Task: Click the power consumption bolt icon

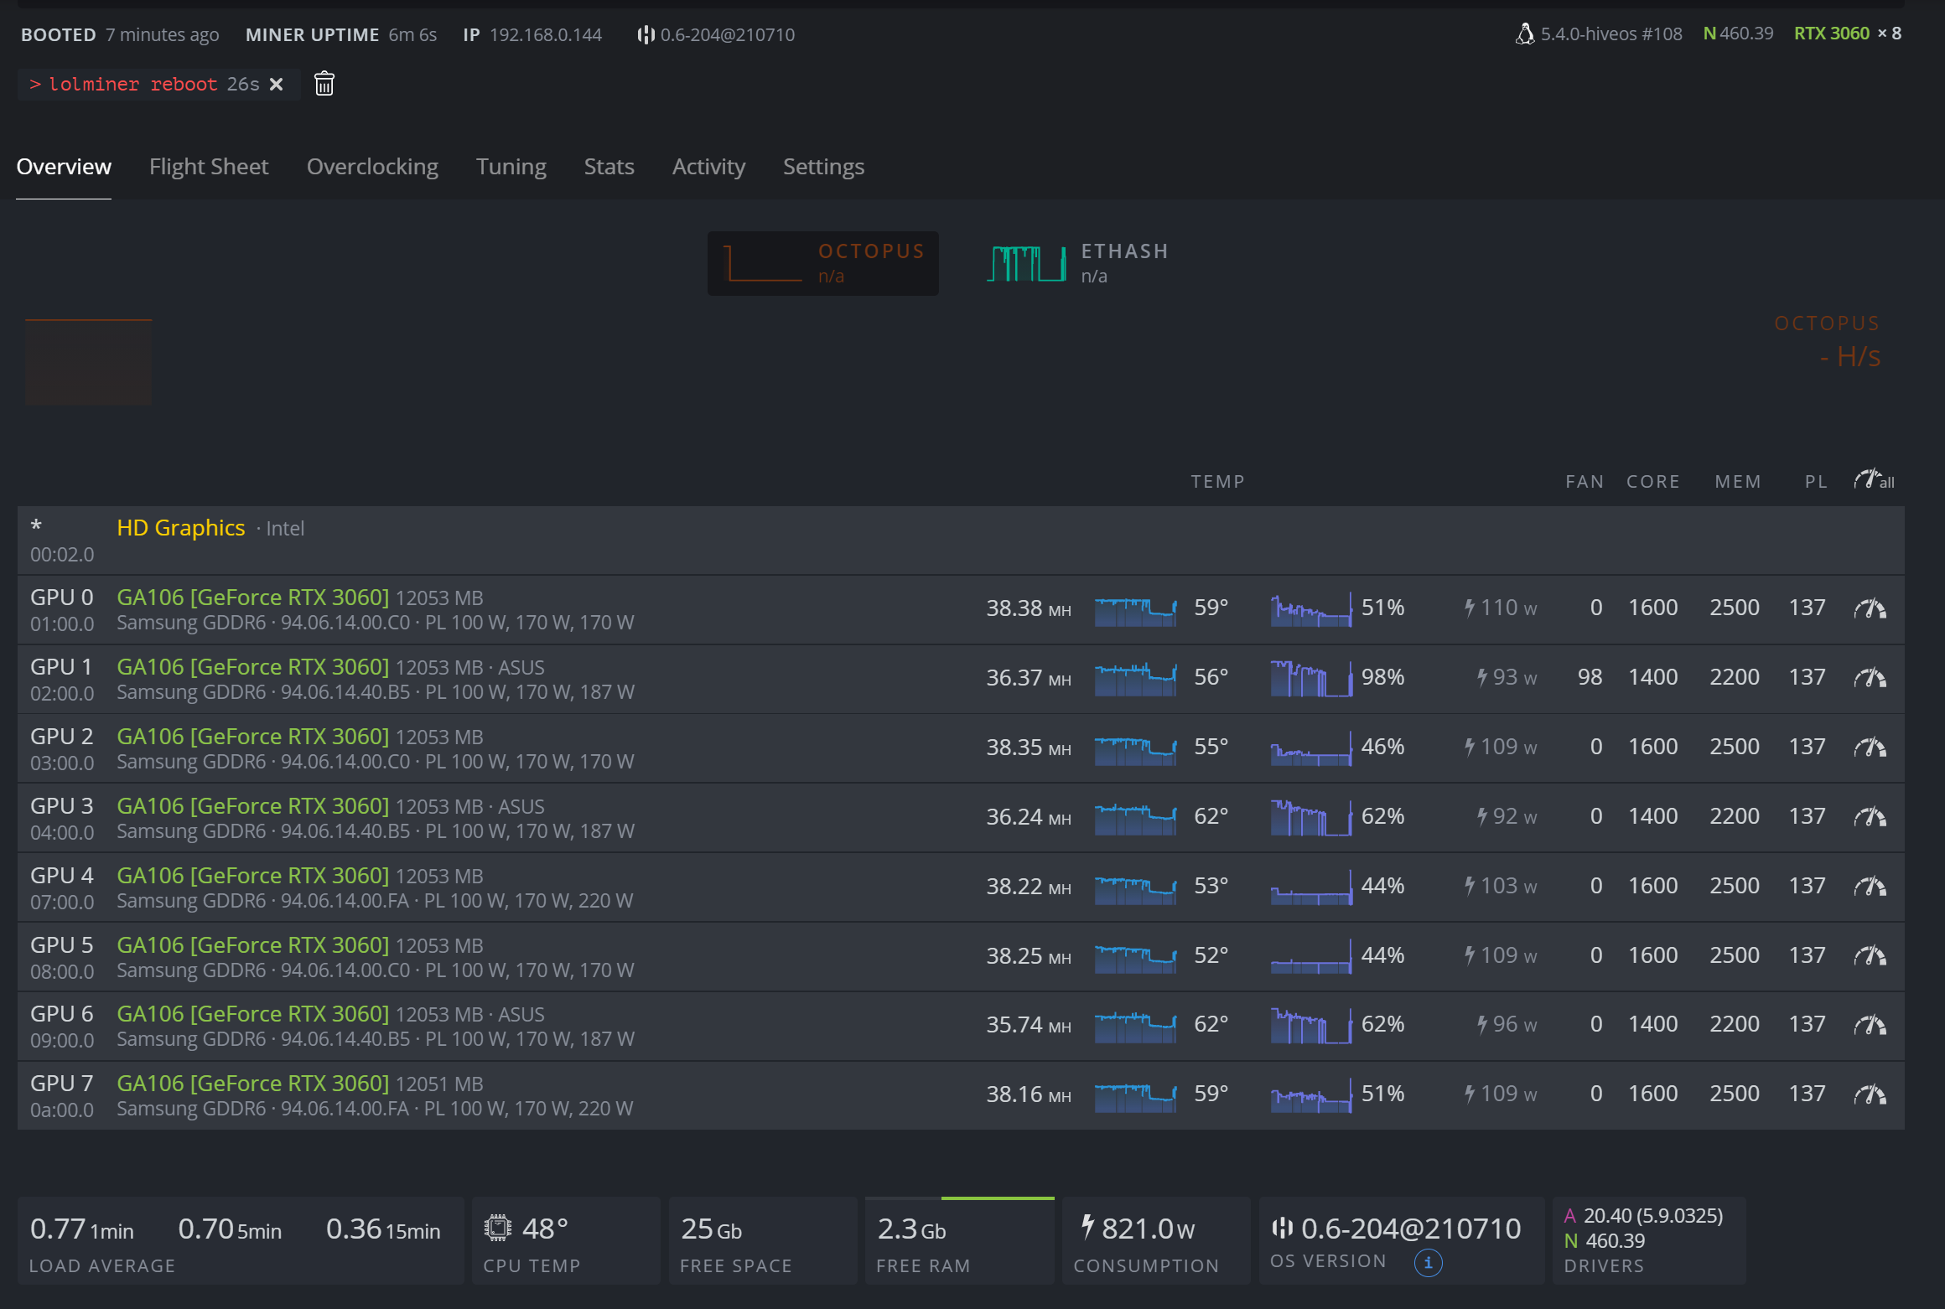Action: pyautogui.click(x=1087, y=1227)
